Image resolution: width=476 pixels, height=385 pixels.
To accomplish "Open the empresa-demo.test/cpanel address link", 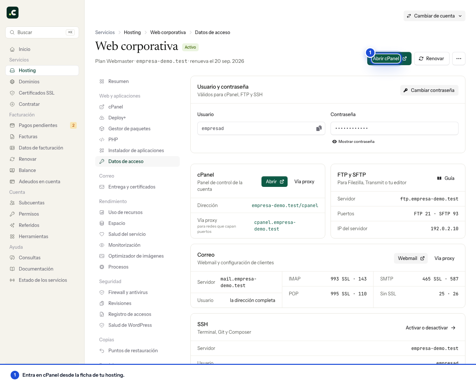I will (x=285, y=205).
